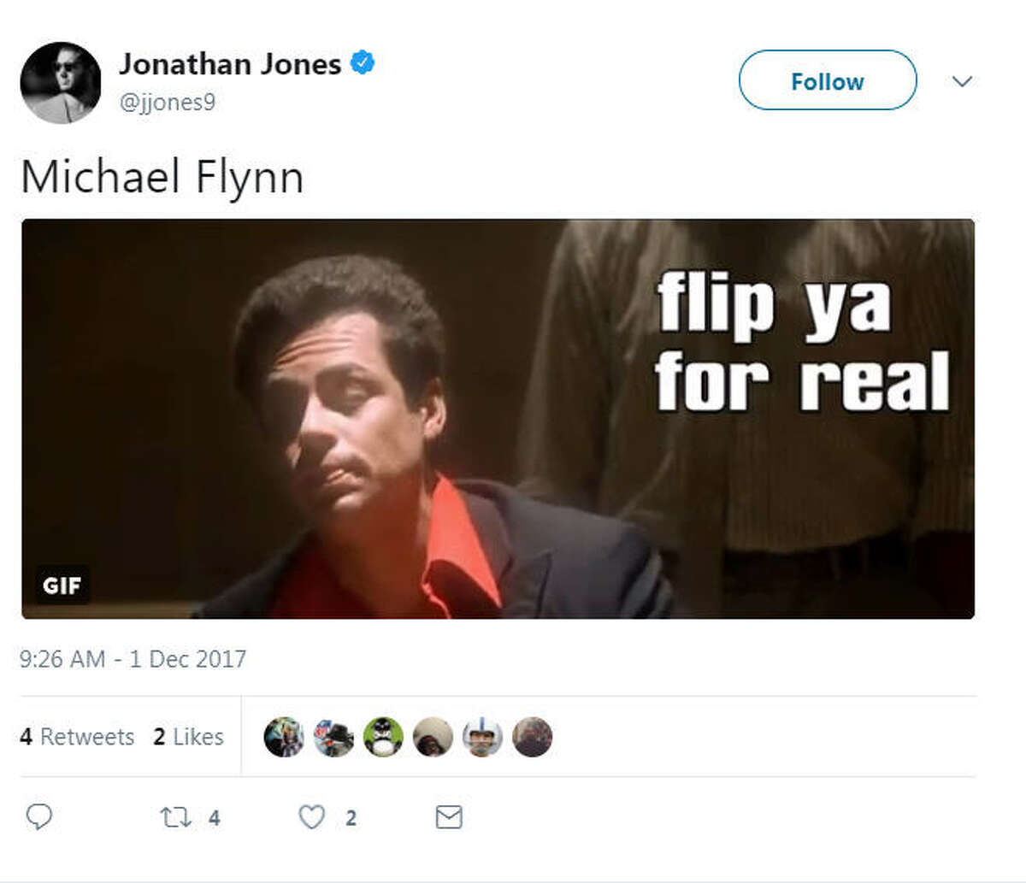Click the 2 Likes label
This screenshot has width=1026, height=883.
click(188, 736)
